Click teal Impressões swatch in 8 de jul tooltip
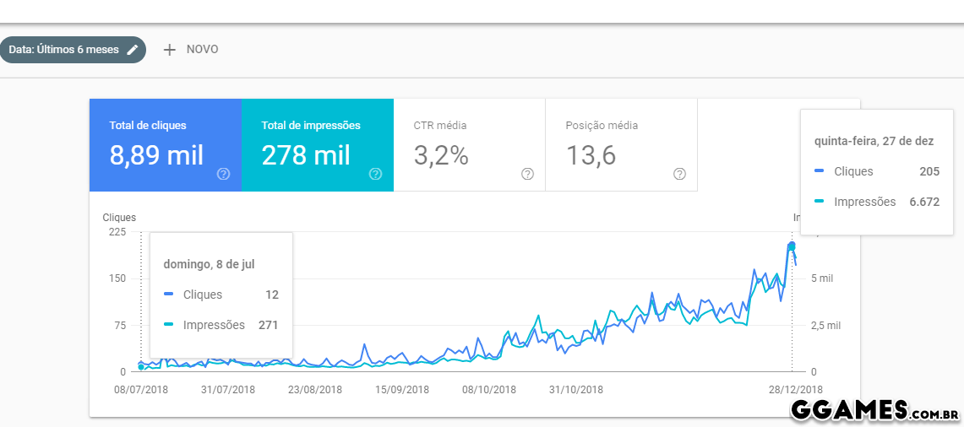964x427 pixels. 168,325
